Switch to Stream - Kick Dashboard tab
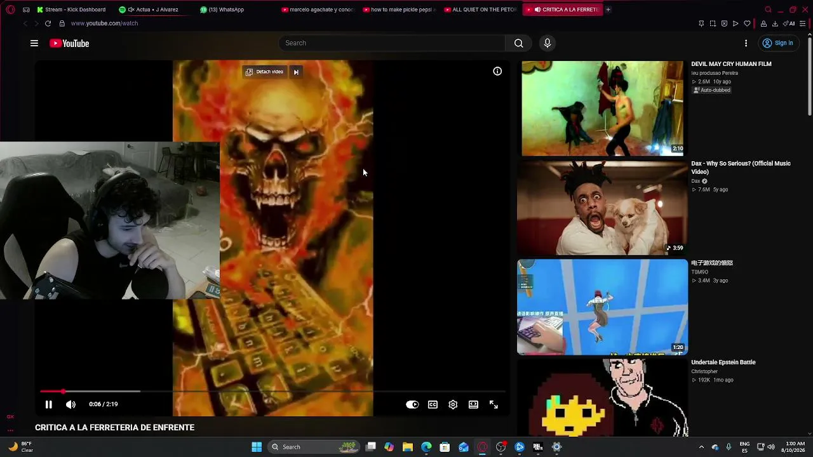 [x=72, y=10]
